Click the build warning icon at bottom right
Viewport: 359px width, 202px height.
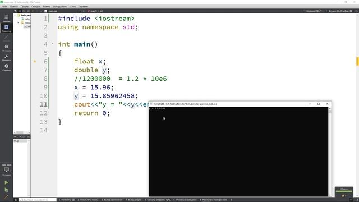343,195
